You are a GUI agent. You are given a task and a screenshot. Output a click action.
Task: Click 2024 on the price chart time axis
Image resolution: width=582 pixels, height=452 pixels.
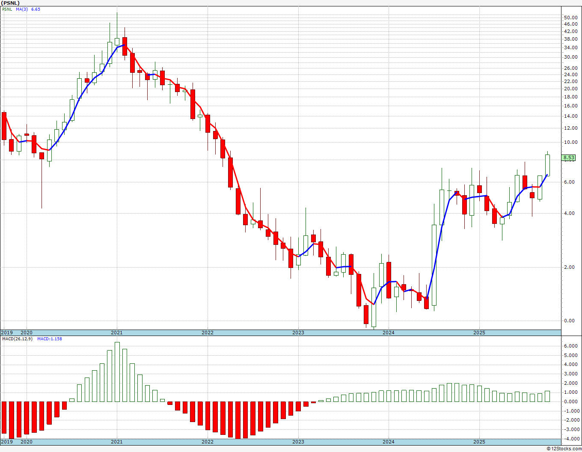(389, 333)
